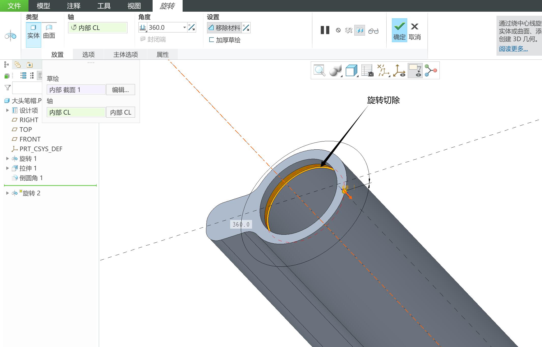Flip the angle direction icon
Image resolution: width=542 pixels, height=347 pixels.
coord(192,27)
